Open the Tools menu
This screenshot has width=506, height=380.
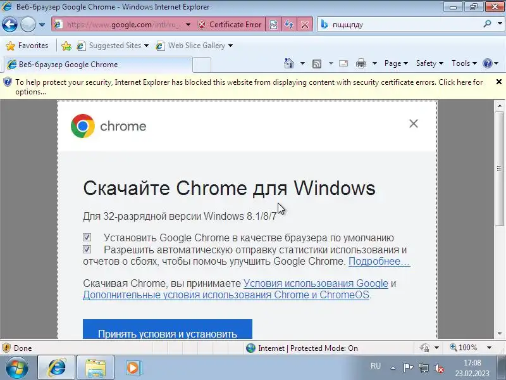[464, 63]
